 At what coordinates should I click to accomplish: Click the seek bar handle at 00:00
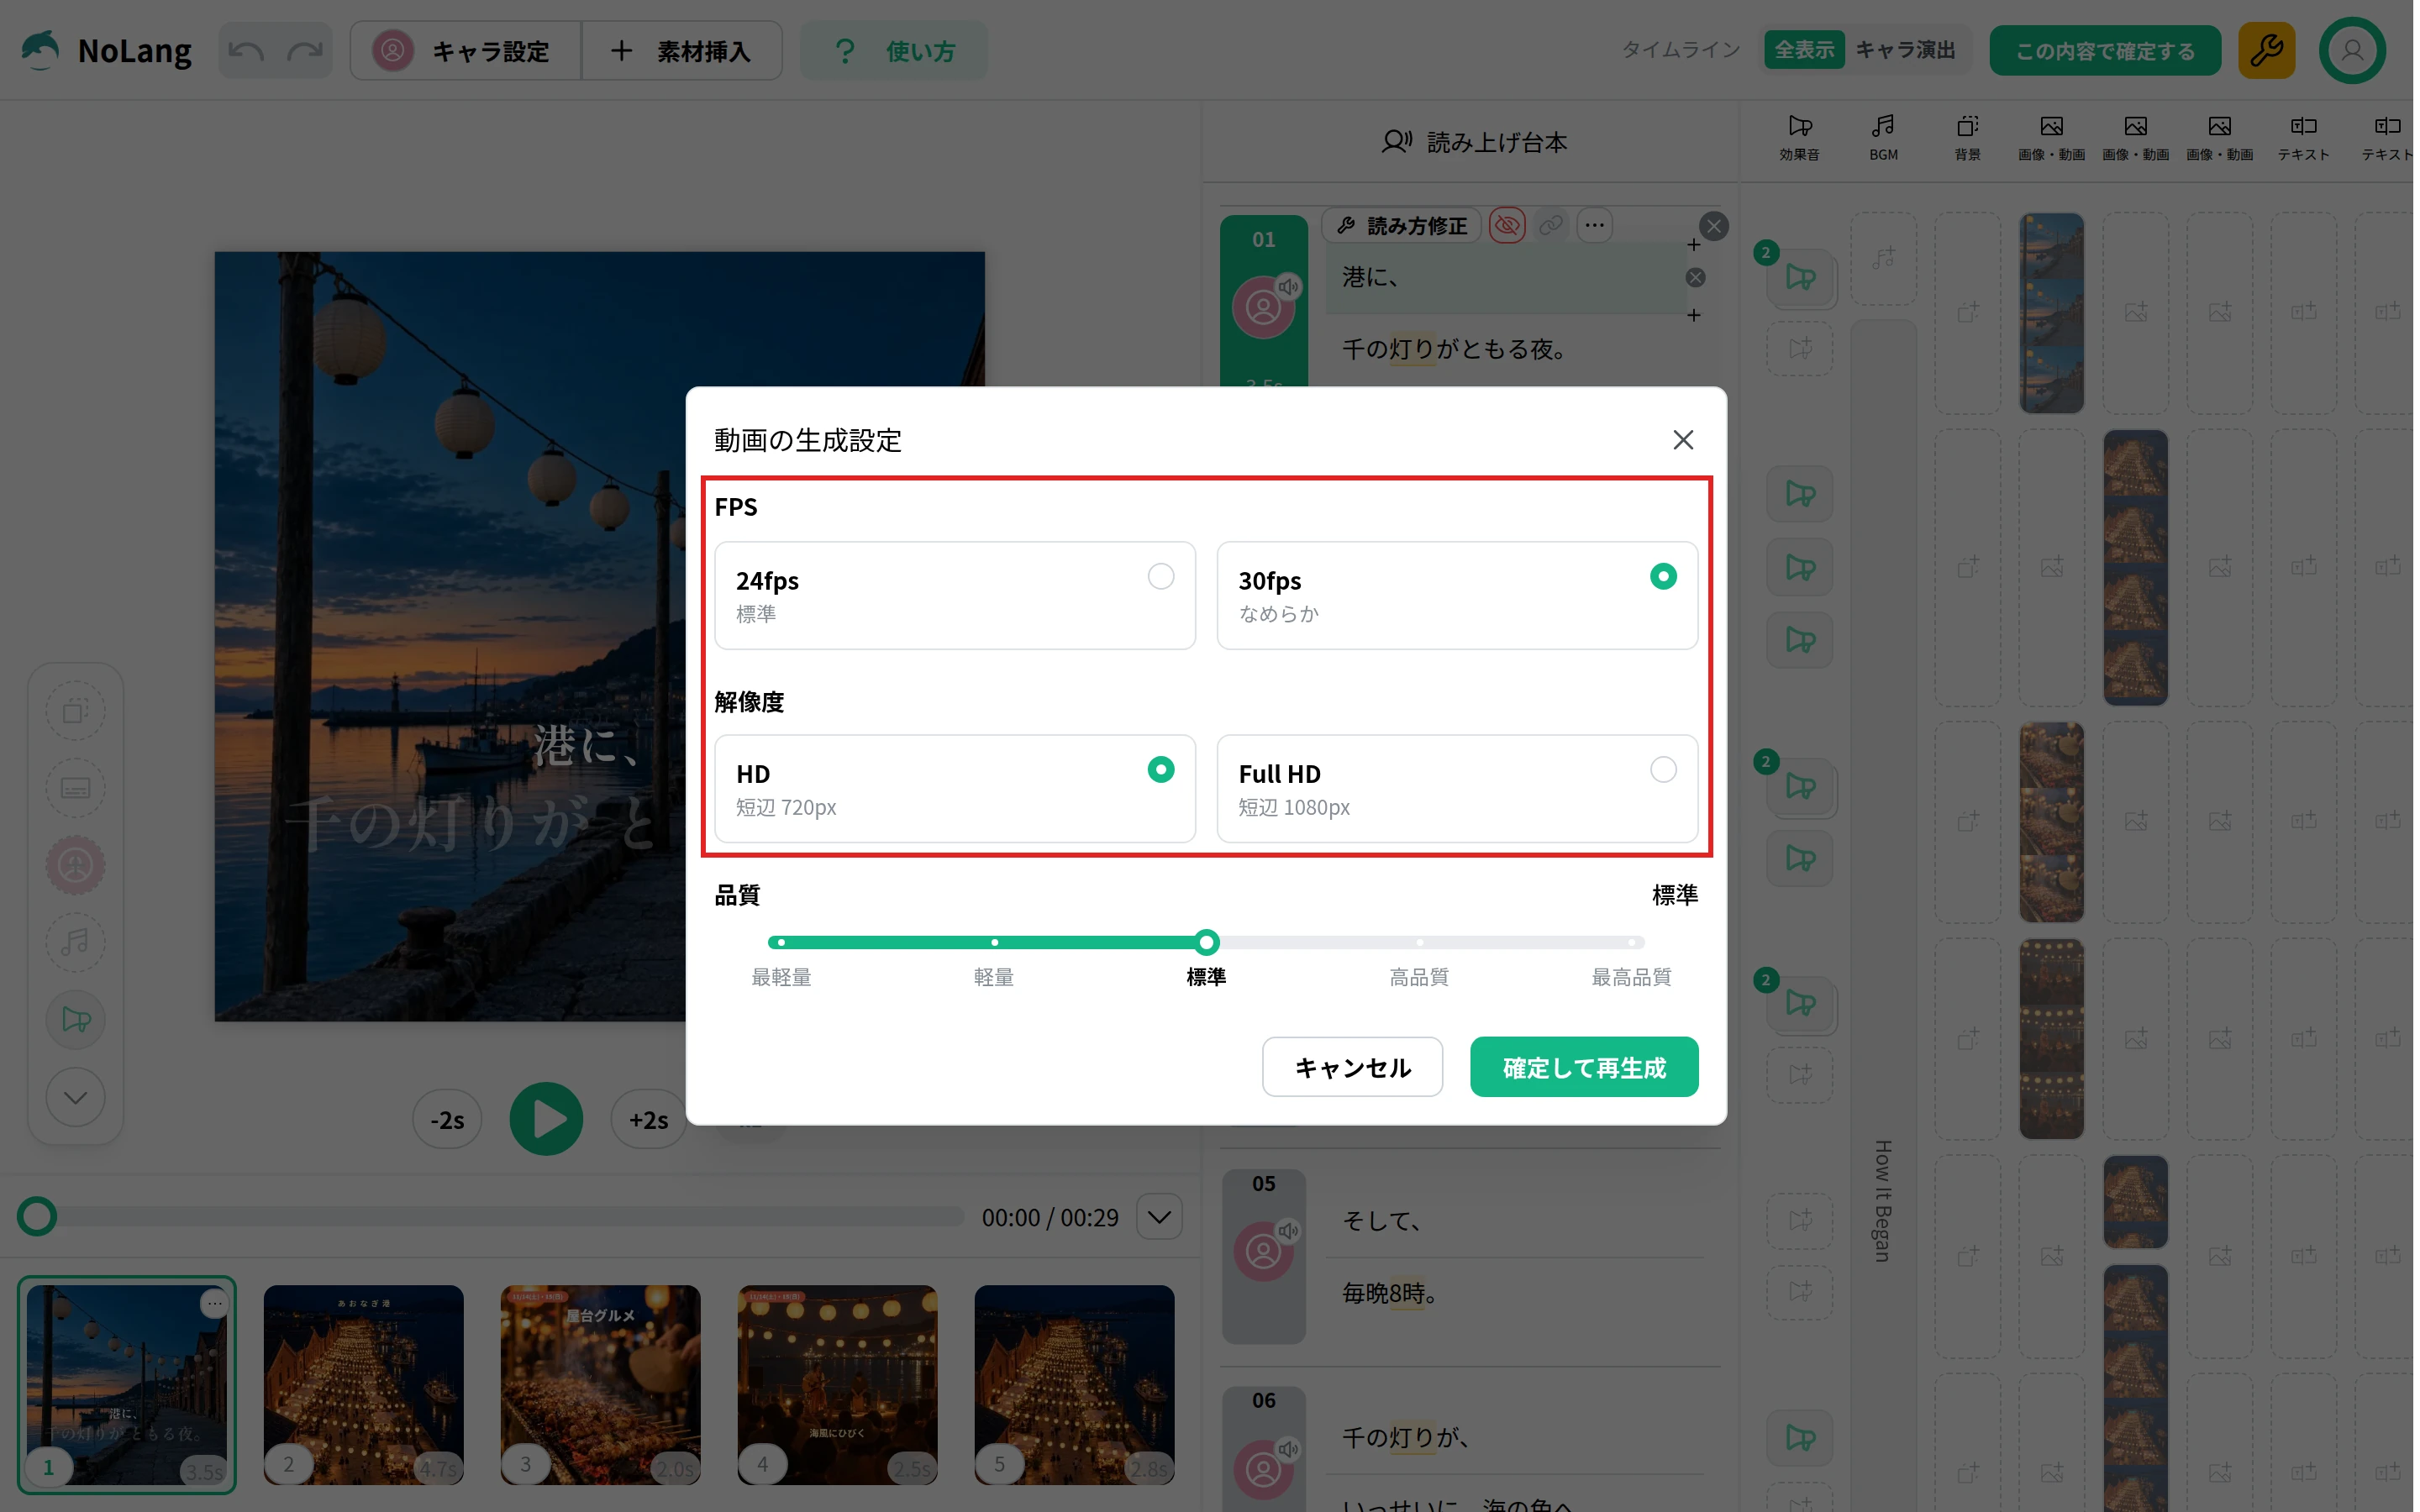tap(37, 1217)
